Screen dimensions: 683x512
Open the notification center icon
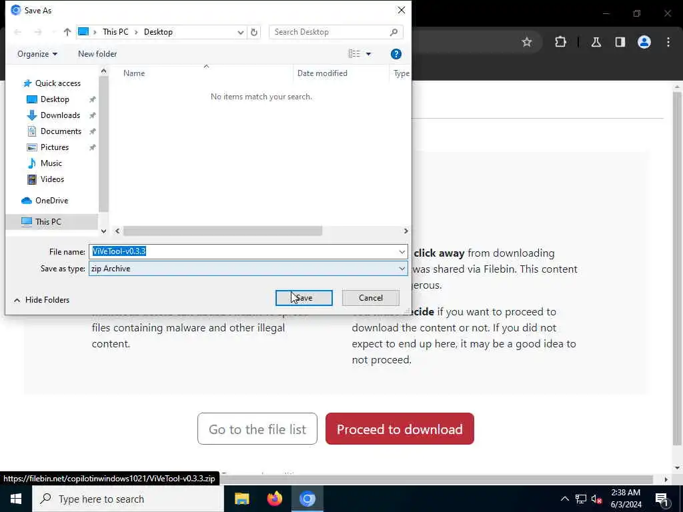pyautogui.click(x=662, y=499)
